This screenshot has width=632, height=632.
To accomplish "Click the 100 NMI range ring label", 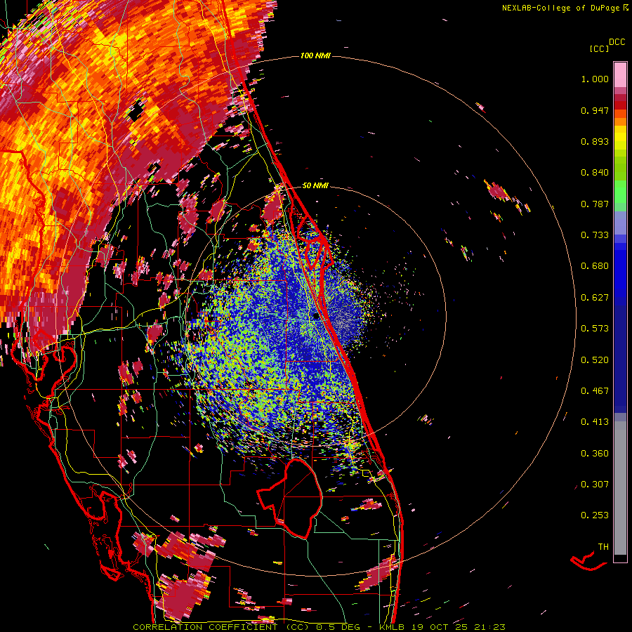I will [x=315, y=55].
